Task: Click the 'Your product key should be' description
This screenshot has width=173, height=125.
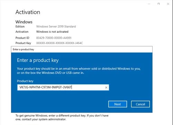Action: [79, 71]
